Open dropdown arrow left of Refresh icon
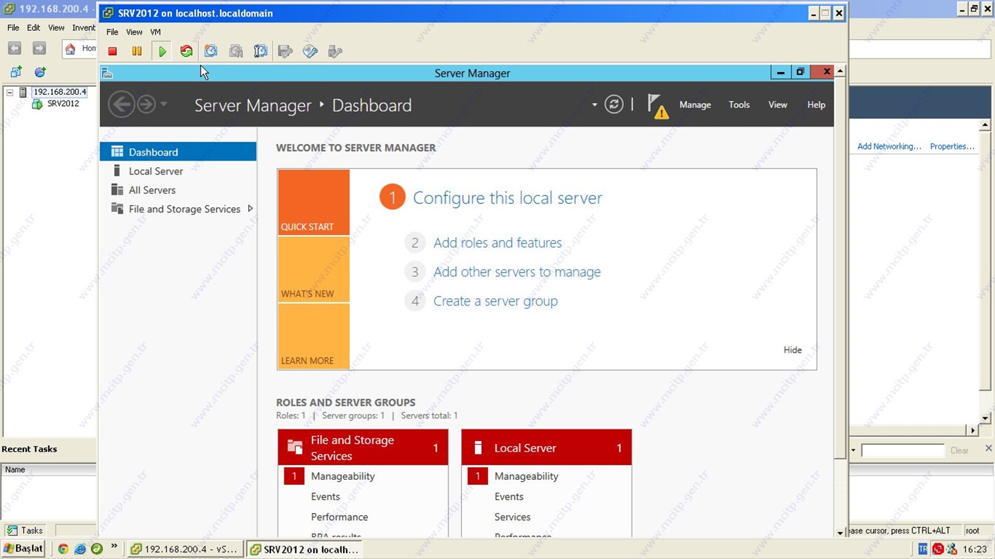 click(594, 105)
